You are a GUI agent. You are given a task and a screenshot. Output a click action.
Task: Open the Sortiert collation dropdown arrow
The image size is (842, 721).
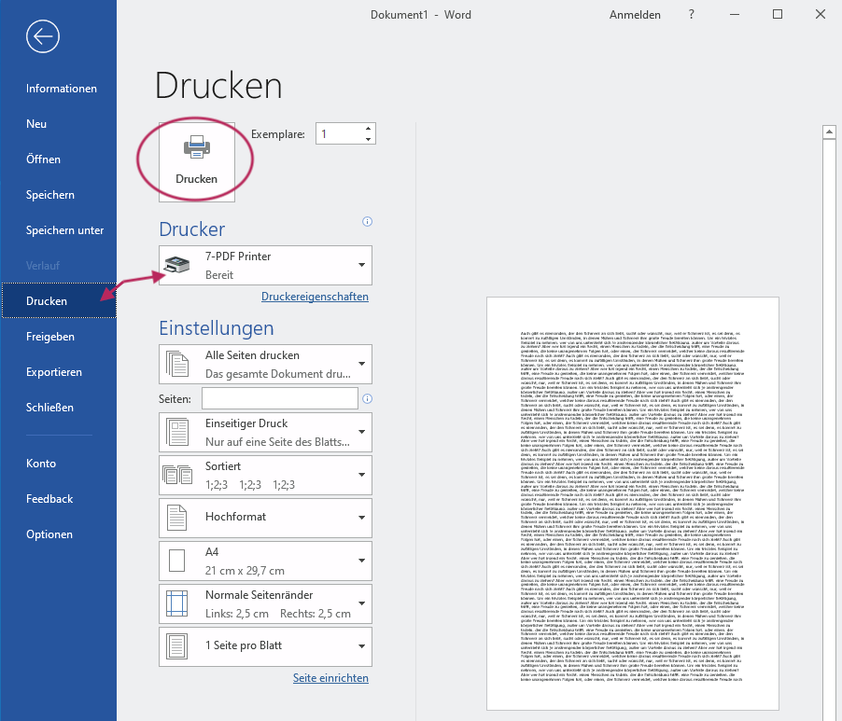(361, 475)
